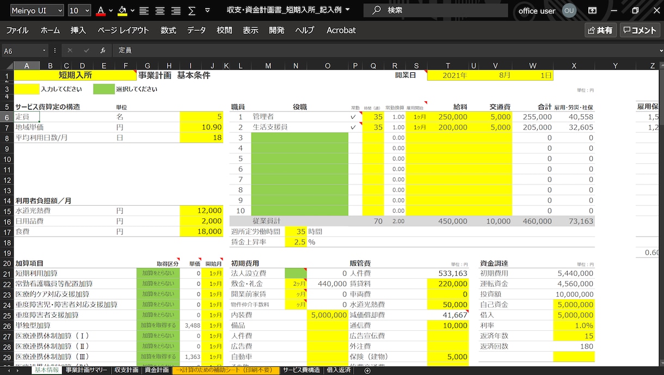The height and width of the screenshot is (375, 664).
Task: Open ribbon display options
Action: click(x=592, y=10)
